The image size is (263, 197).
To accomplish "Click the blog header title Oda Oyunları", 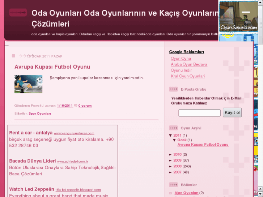I will click(x=126, y=18).
